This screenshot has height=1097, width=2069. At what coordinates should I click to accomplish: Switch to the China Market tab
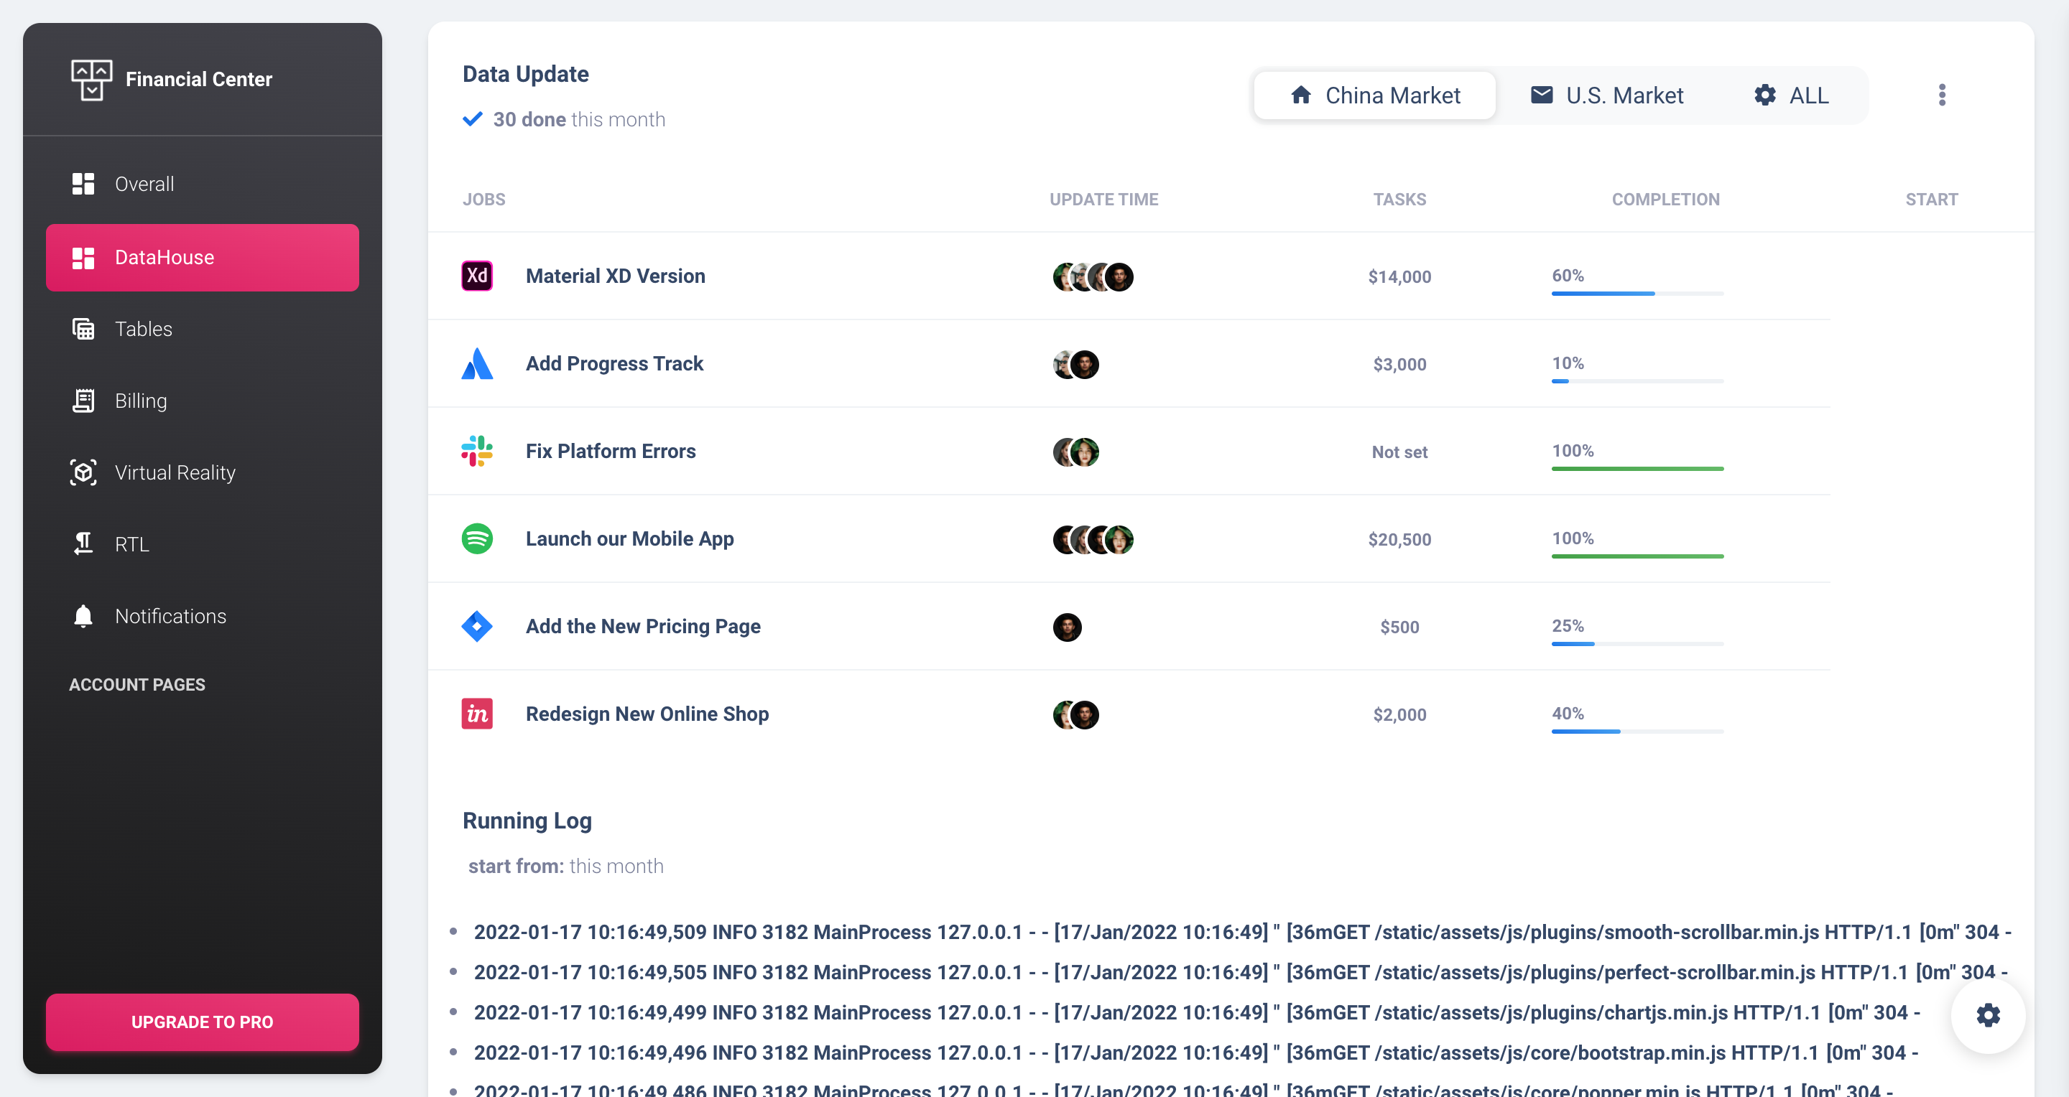tap(1374, 95)
